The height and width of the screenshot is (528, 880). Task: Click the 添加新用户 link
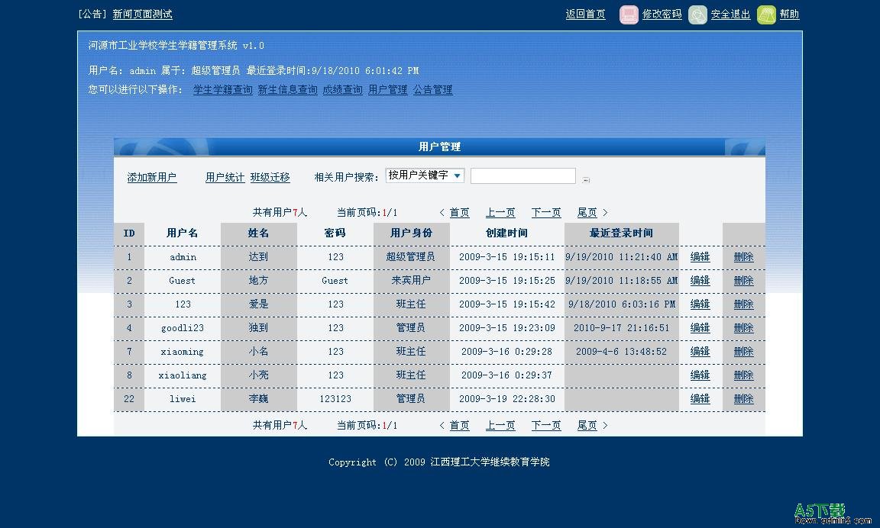coord(151,178)
